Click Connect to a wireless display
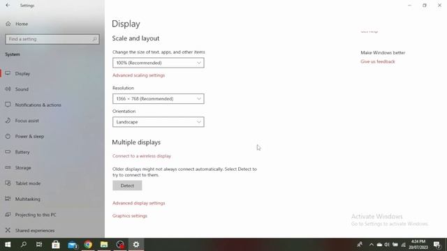 click(141, 156)
